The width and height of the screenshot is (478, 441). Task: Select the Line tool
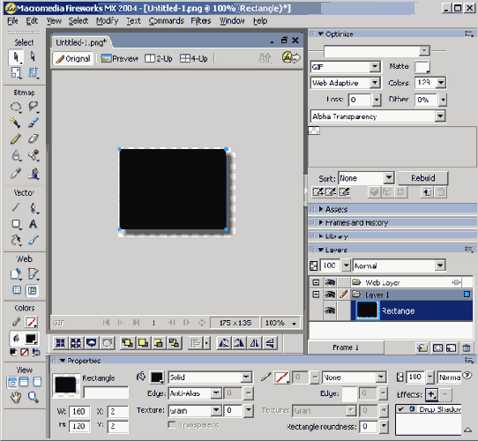coord(15,207)
